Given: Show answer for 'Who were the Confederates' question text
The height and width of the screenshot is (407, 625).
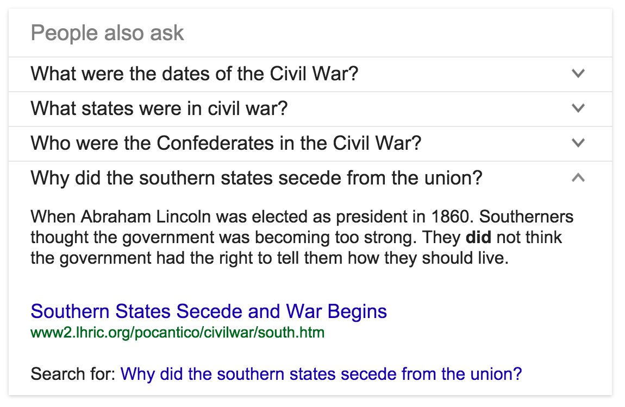Looking at the screenshot, I should click(x=226, y=143).
